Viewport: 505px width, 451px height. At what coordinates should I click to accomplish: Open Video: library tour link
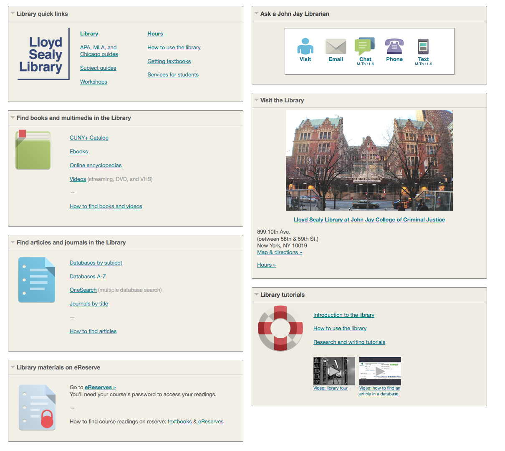(x=331, y=388)
